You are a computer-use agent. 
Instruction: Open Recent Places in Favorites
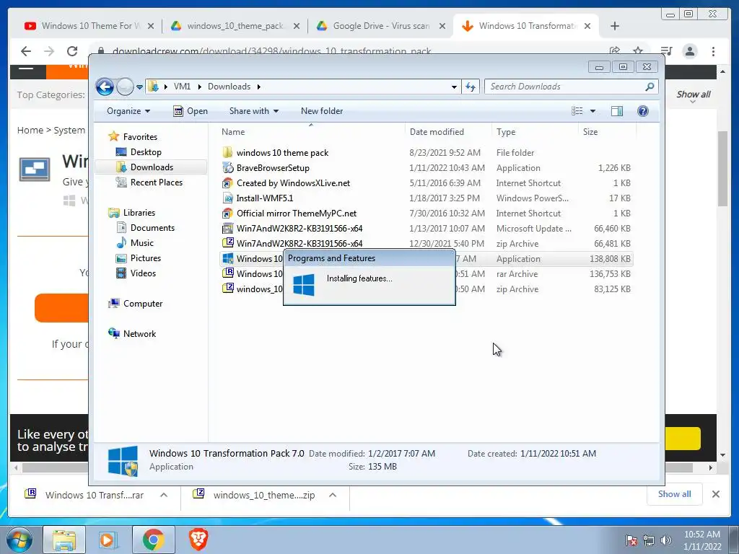click(x=156, y=183)
